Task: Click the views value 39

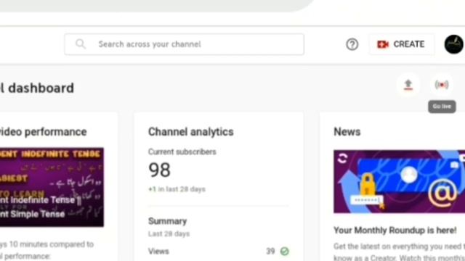Action: pyautogui.click(x=270, y=252)
